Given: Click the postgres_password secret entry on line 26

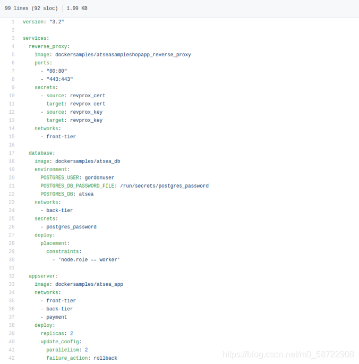Looking at the screenshot, I should click(72, 227).
